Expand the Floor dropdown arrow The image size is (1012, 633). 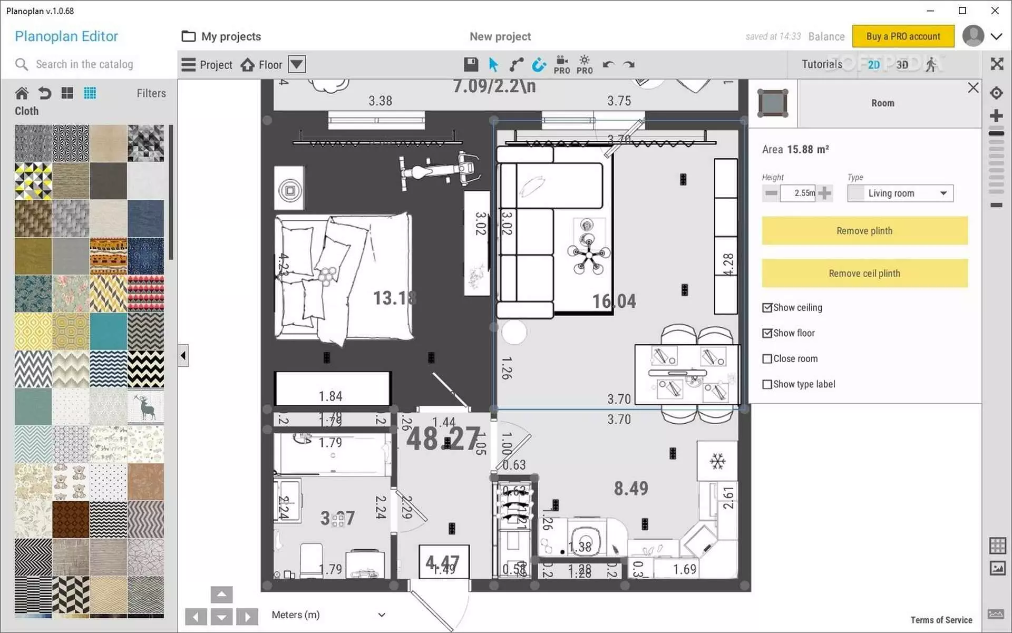[x=297, y=64]
